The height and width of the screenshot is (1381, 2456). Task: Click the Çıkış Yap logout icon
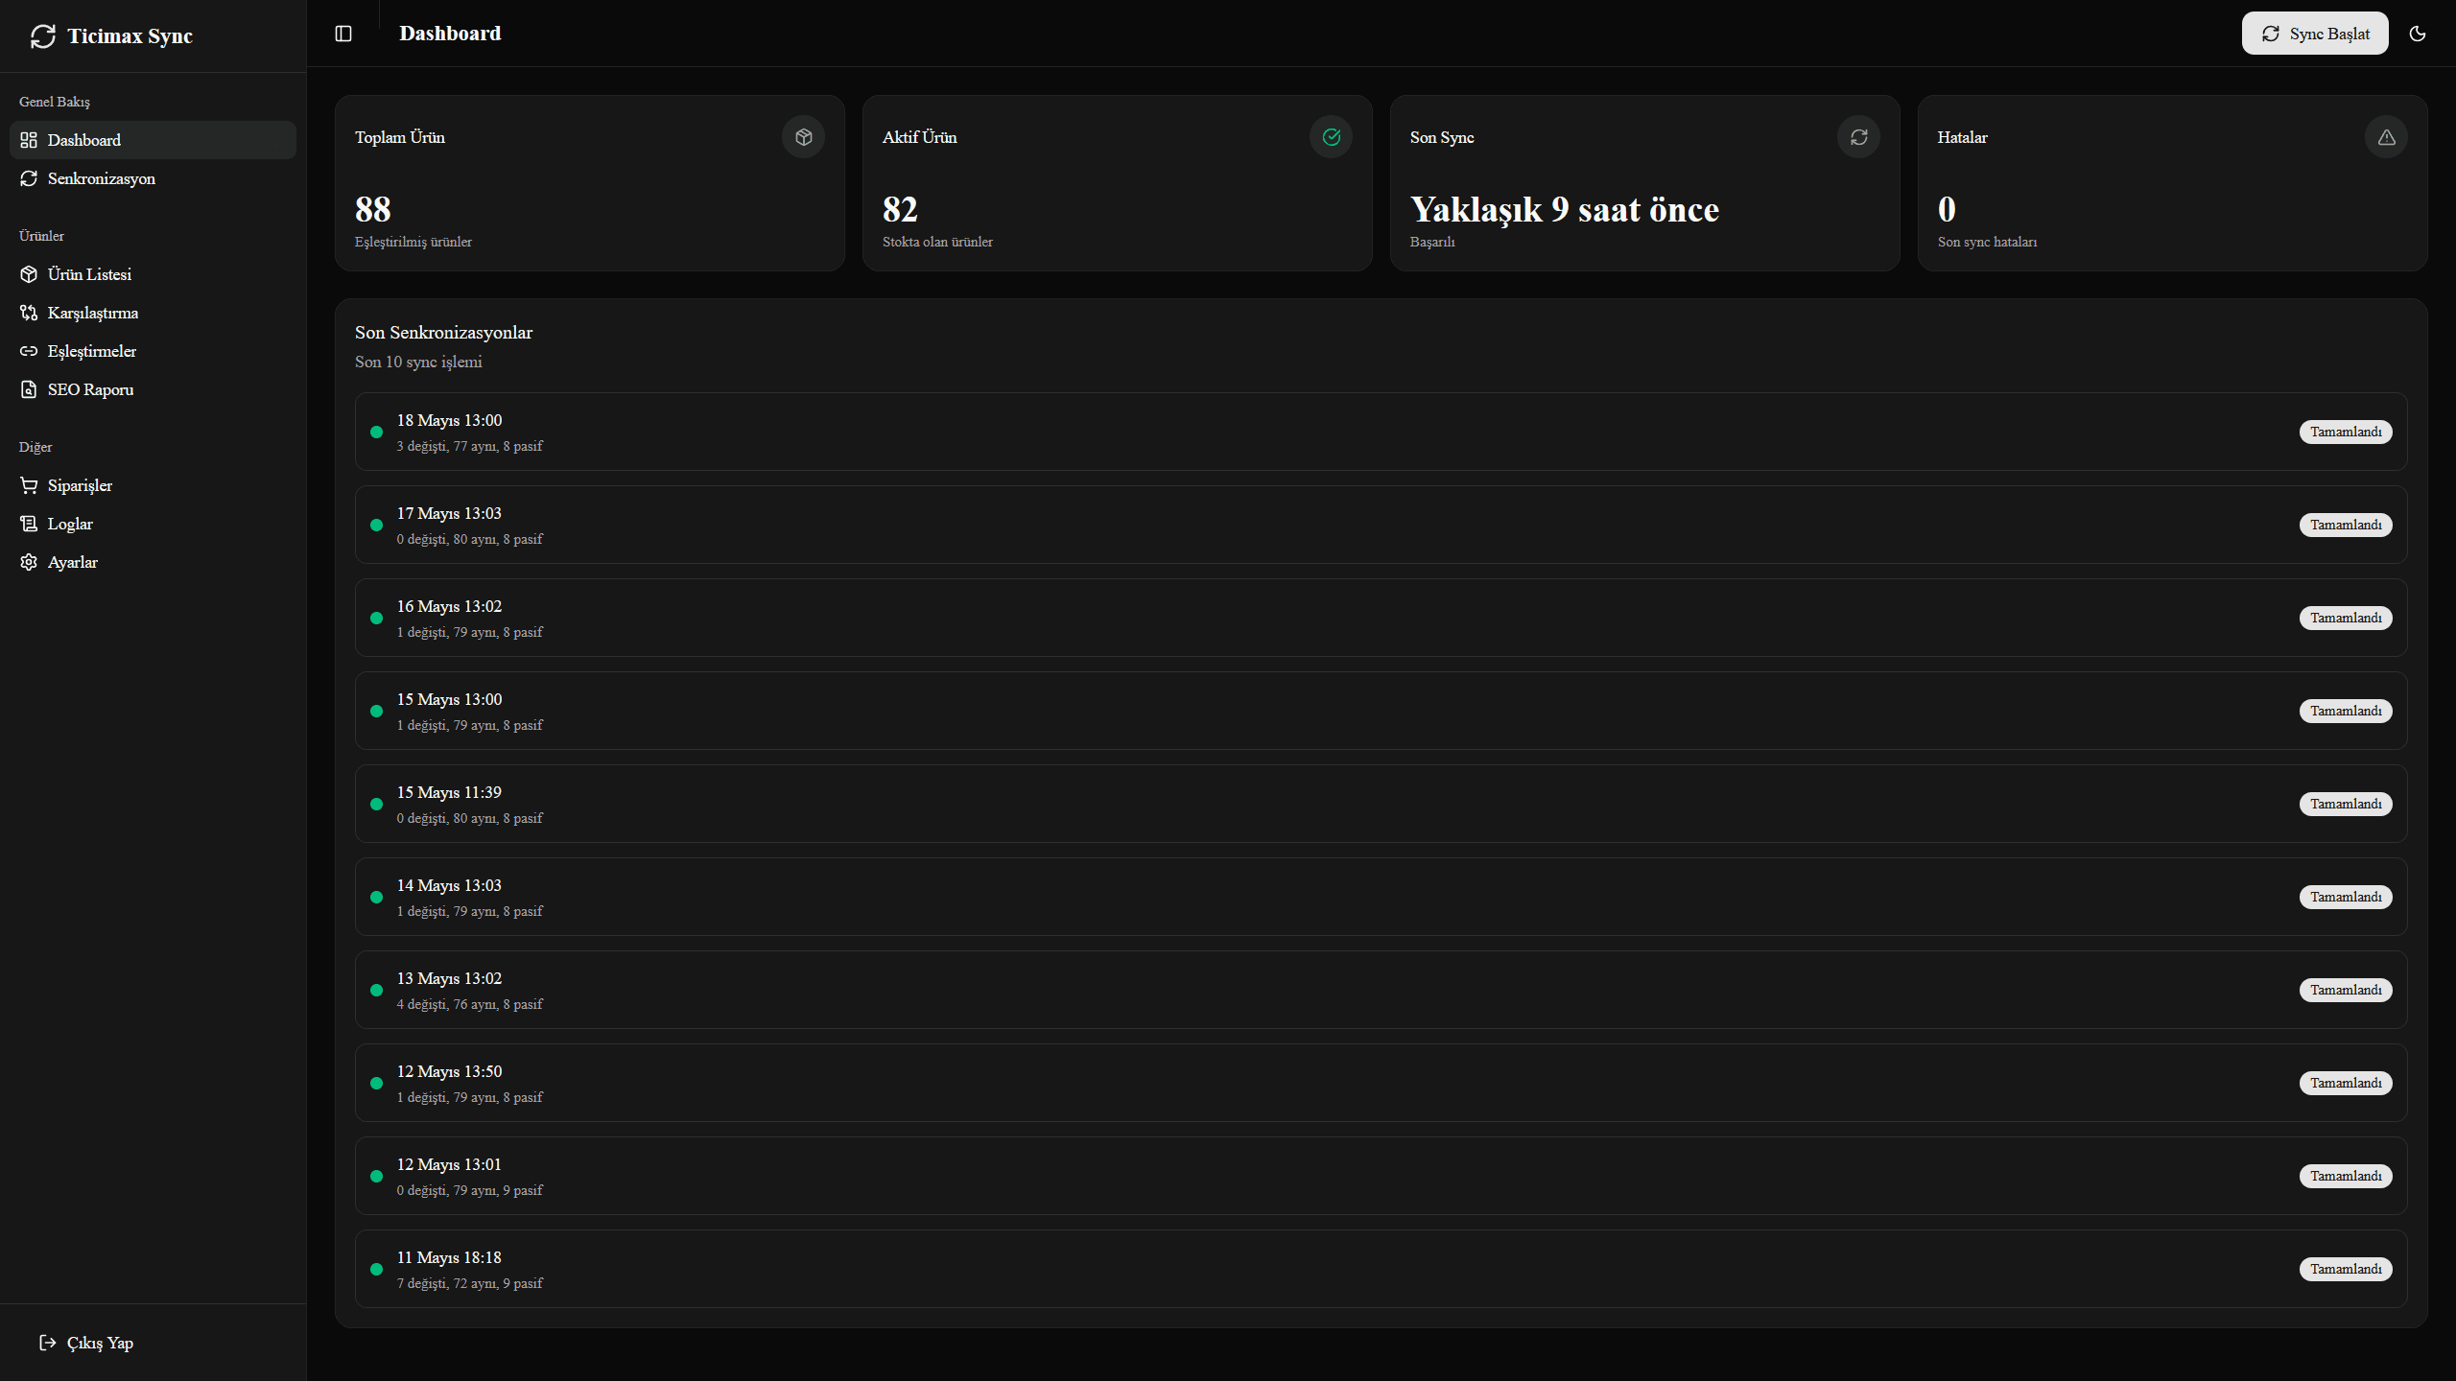tap(48, 1343)
